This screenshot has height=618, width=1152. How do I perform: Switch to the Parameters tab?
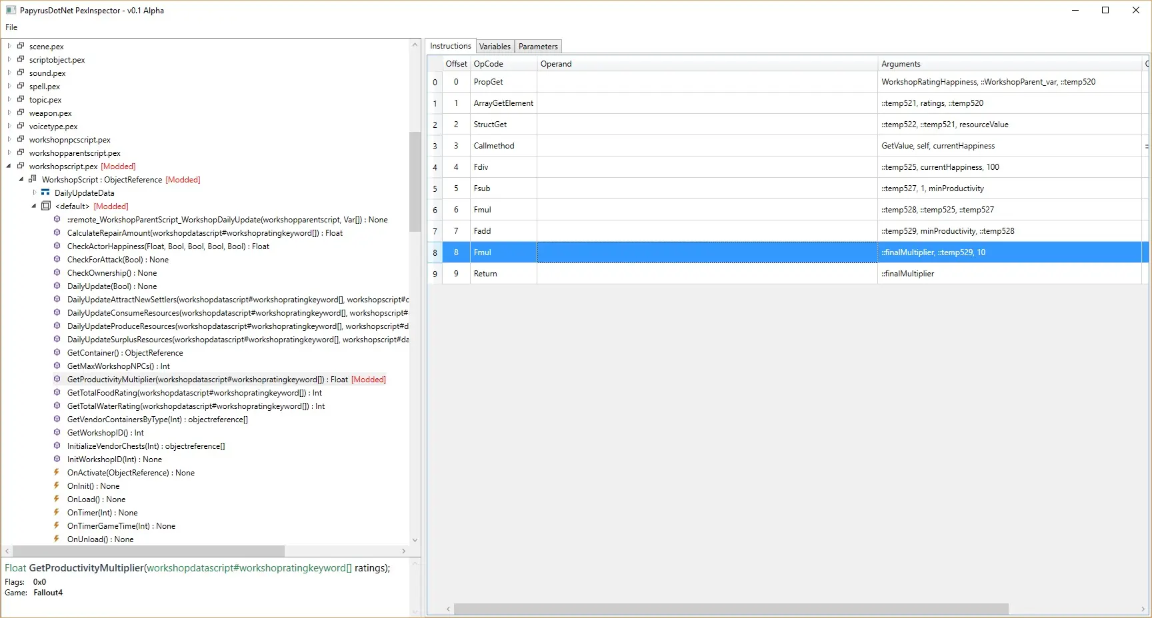[537, 46]
